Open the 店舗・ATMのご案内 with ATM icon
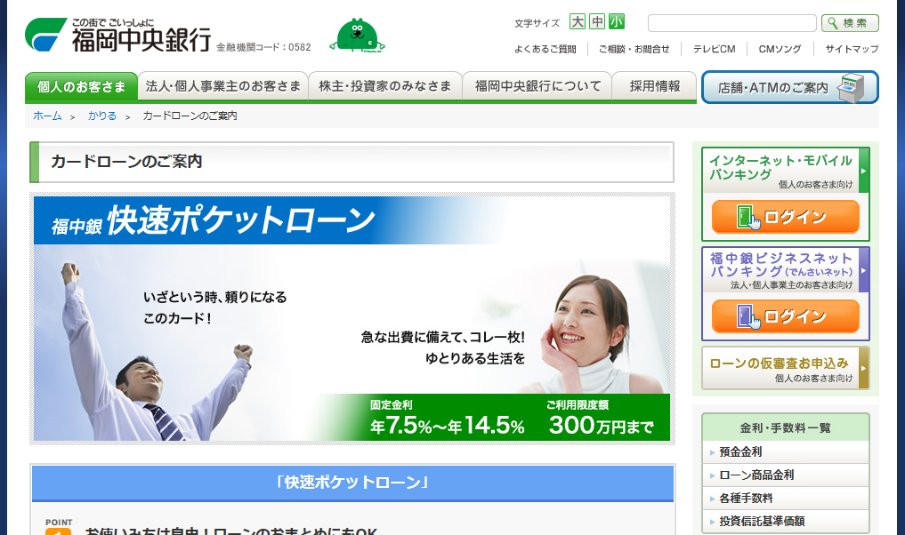The width and height of the screenshot is (905, 535). [x=788, y=88]
